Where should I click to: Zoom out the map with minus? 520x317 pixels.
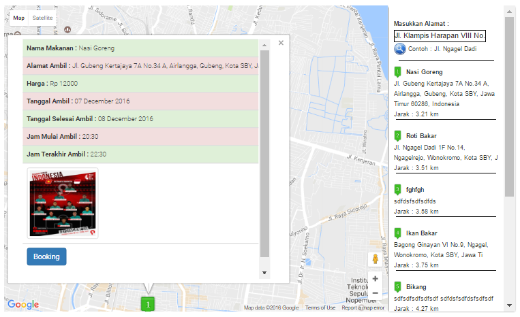click(x=375, y=293)
